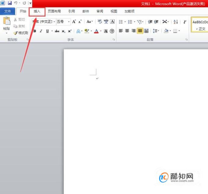Switch to the 审阅 (Review) tab
This screenshot has width=208, height=194.
tap(100, 11)
